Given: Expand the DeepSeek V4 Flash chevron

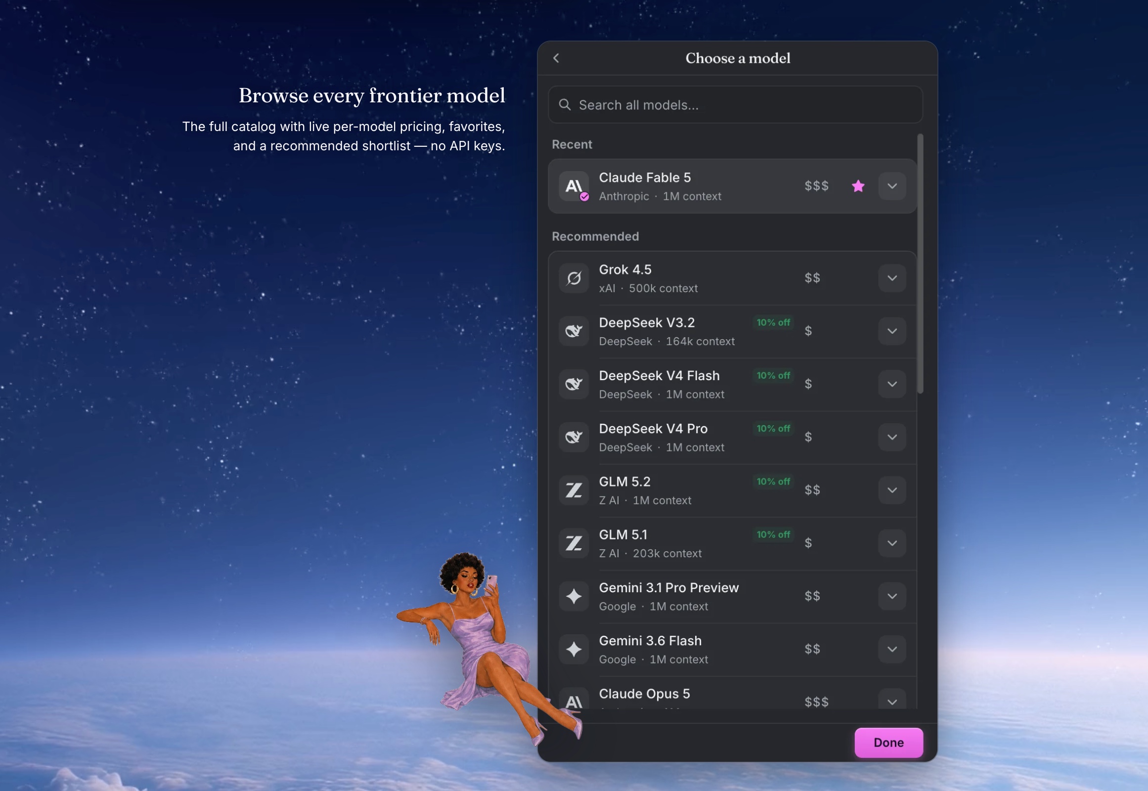Looking at the screenshot, I should [892, 384].
